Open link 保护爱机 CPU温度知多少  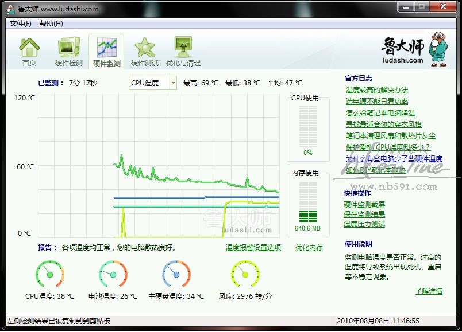388,147
